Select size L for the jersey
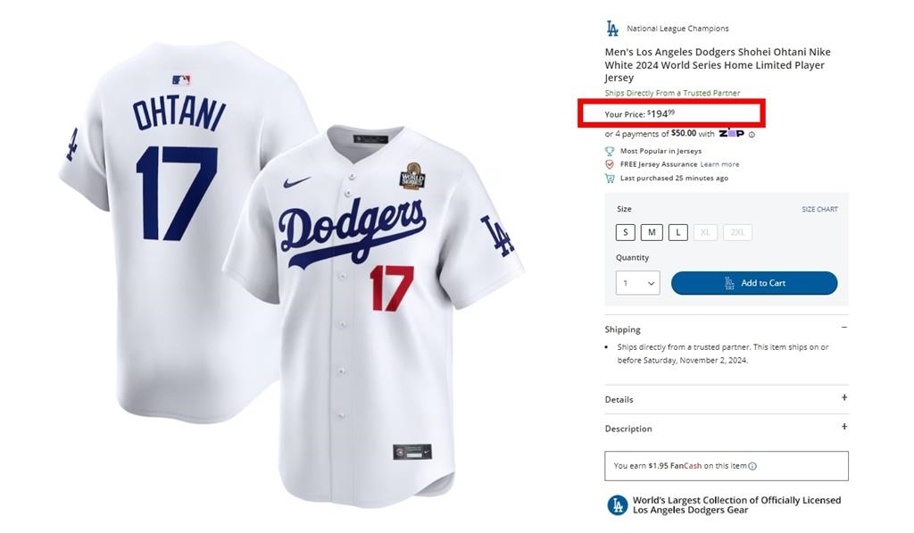This screenshot has height=533, width=914. tap(677, 231)
